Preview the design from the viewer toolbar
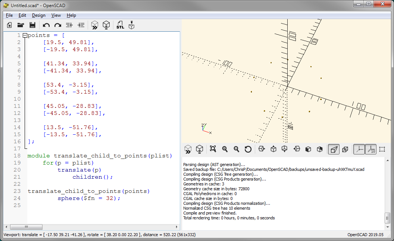This screenshot has width=394, height=241. coord(188,149)
